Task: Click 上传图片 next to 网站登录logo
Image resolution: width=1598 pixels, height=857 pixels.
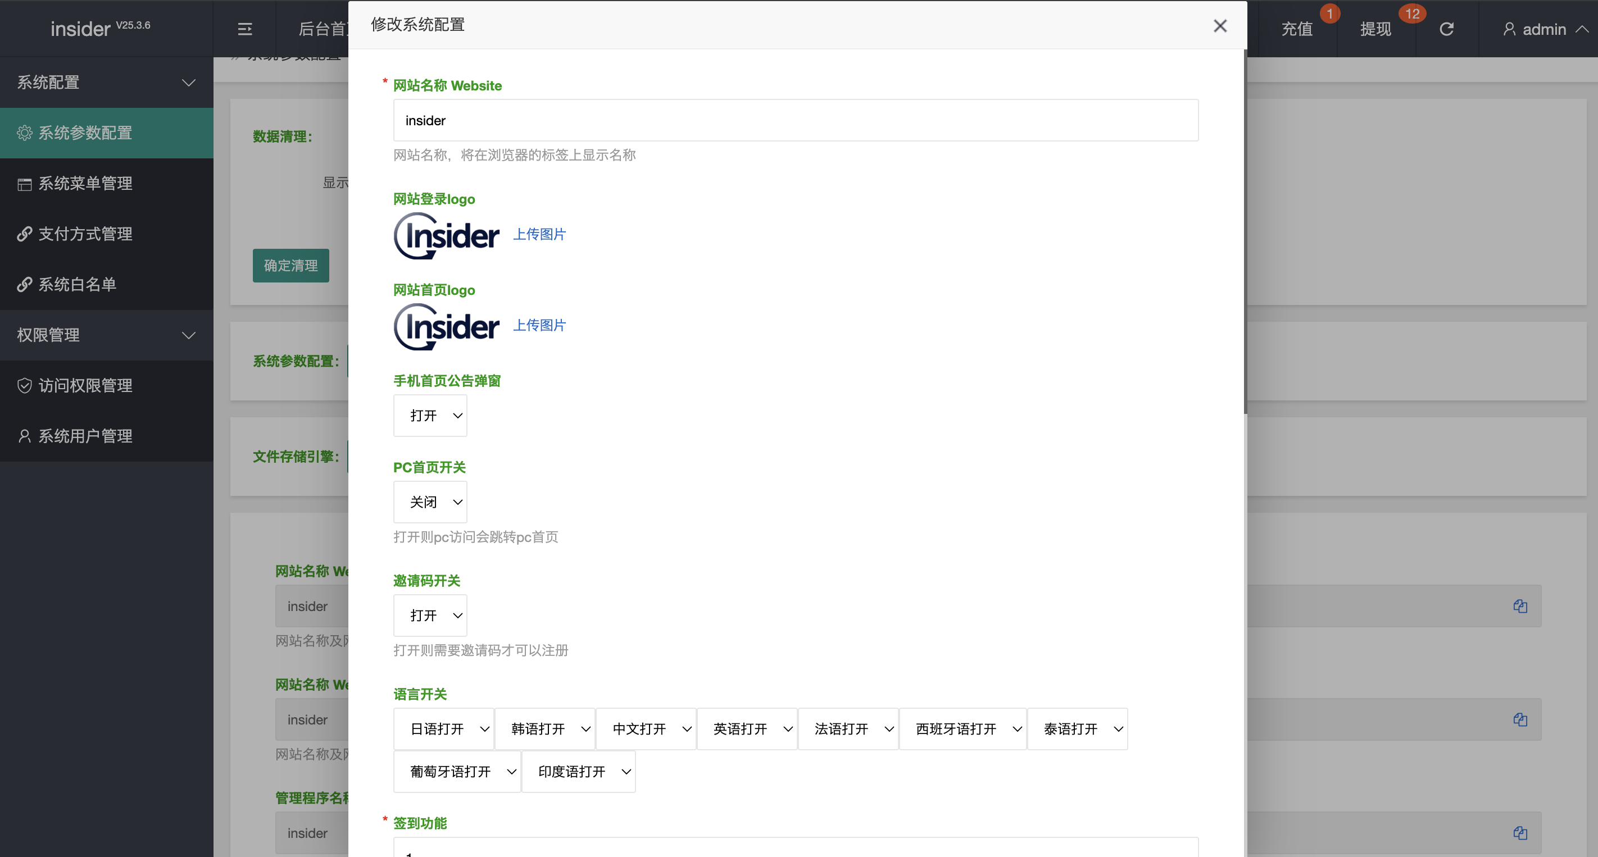Action: coord(539,234)
